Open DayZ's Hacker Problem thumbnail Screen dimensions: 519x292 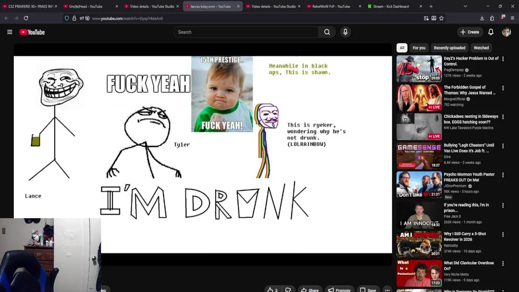pyautogui.click(x=419, y=69)
